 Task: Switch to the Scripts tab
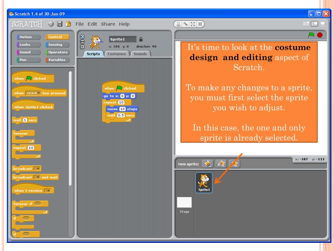click(x=93, y=54)
